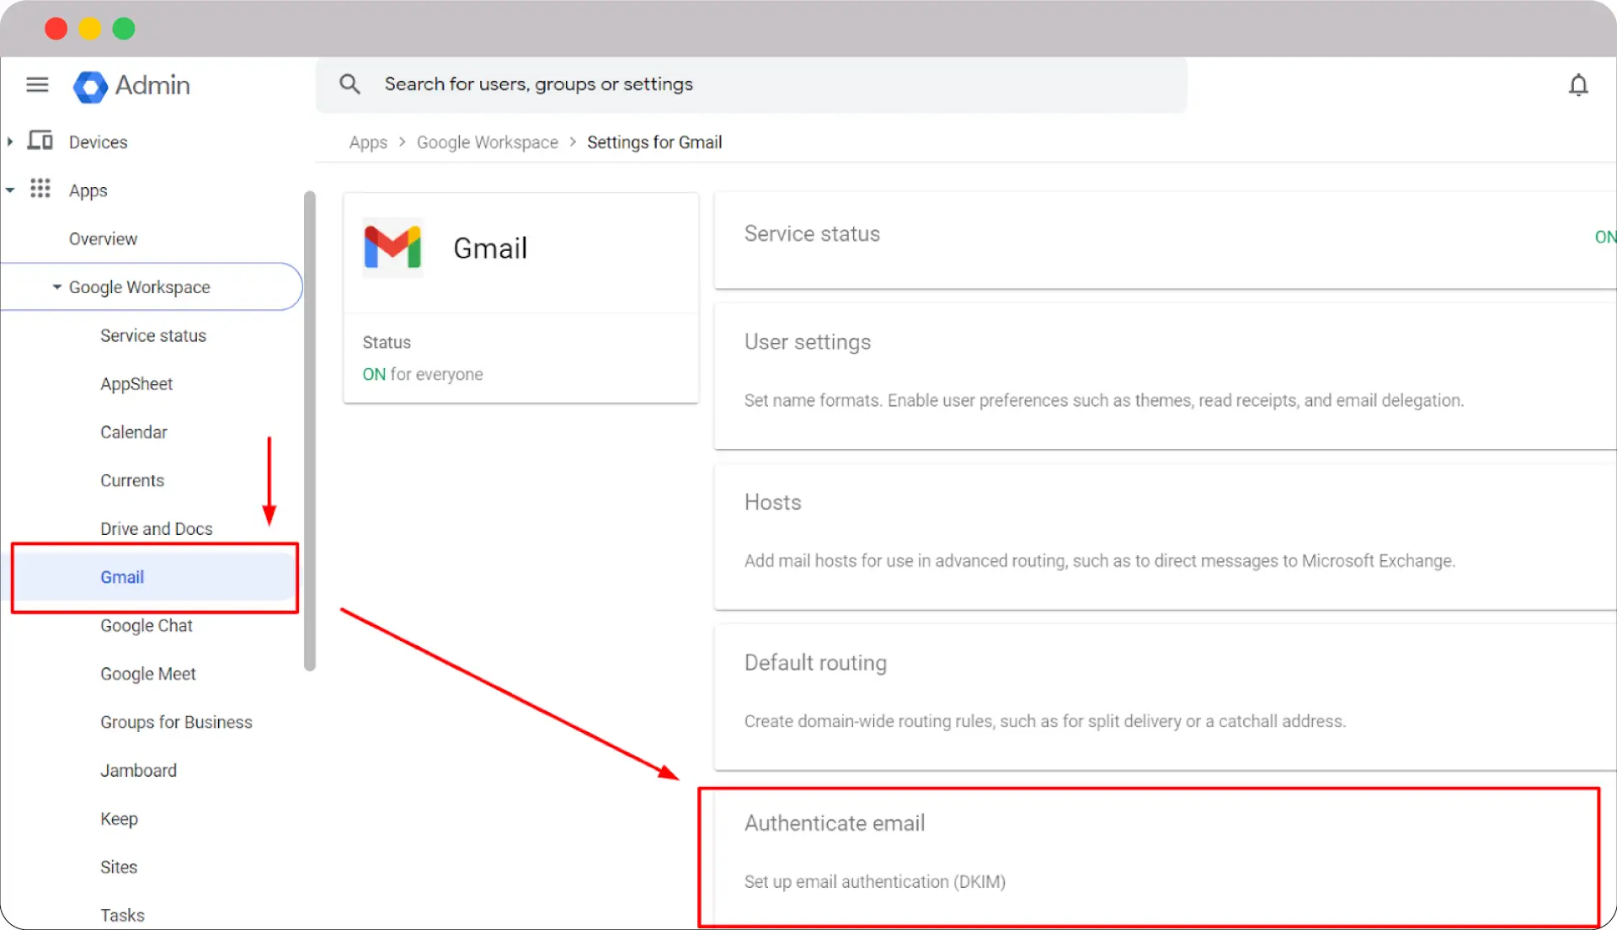The width and height of the screenshot is (1617, 930).
Task: Open the navigation hamburger menu
Action: pos(37,84)
